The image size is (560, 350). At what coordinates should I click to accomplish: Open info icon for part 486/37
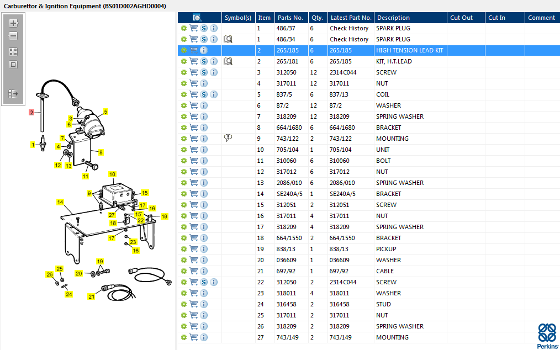pyautogui.click(x=214, y=28)
